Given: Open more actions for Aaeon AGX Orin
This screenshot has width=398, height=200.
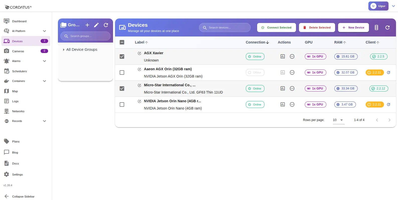Looking at the screenshot, I should click(x=292, y=72).
